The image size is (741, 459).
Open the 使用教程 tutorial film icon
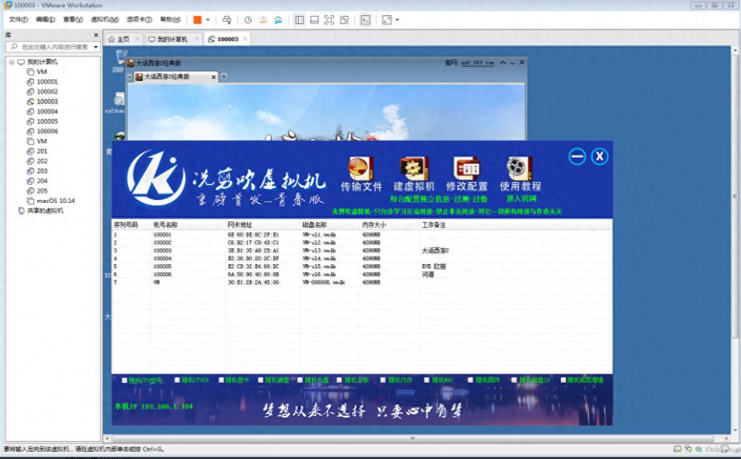pyautogui.click(x=520, y=169)
